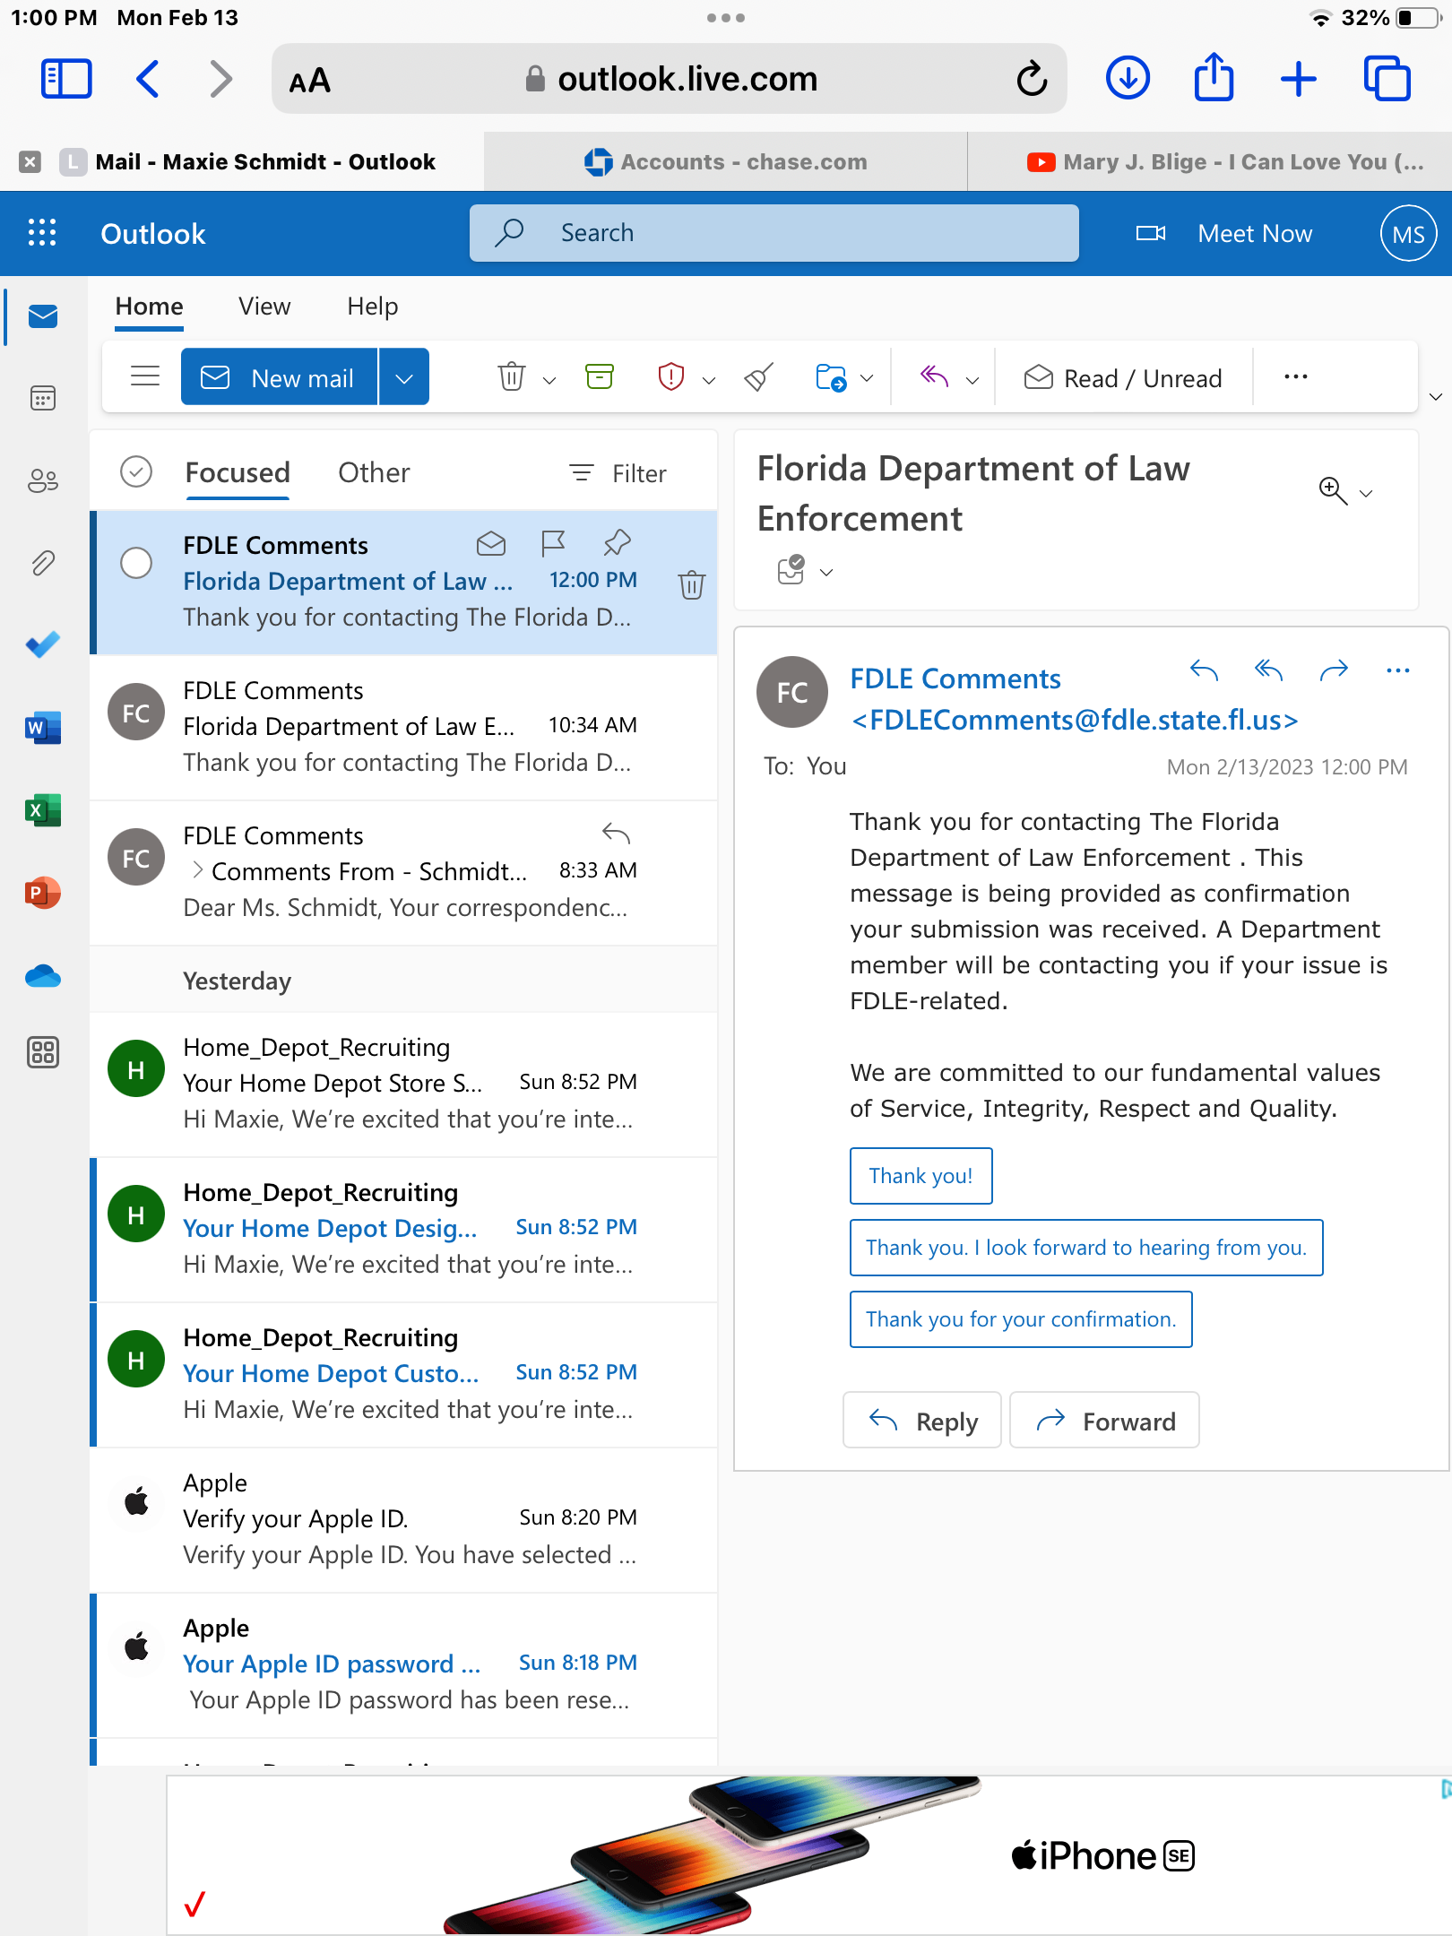Open MS account profile avatar
This screenshot has height=1936, width=1452.
[1407, 233]
